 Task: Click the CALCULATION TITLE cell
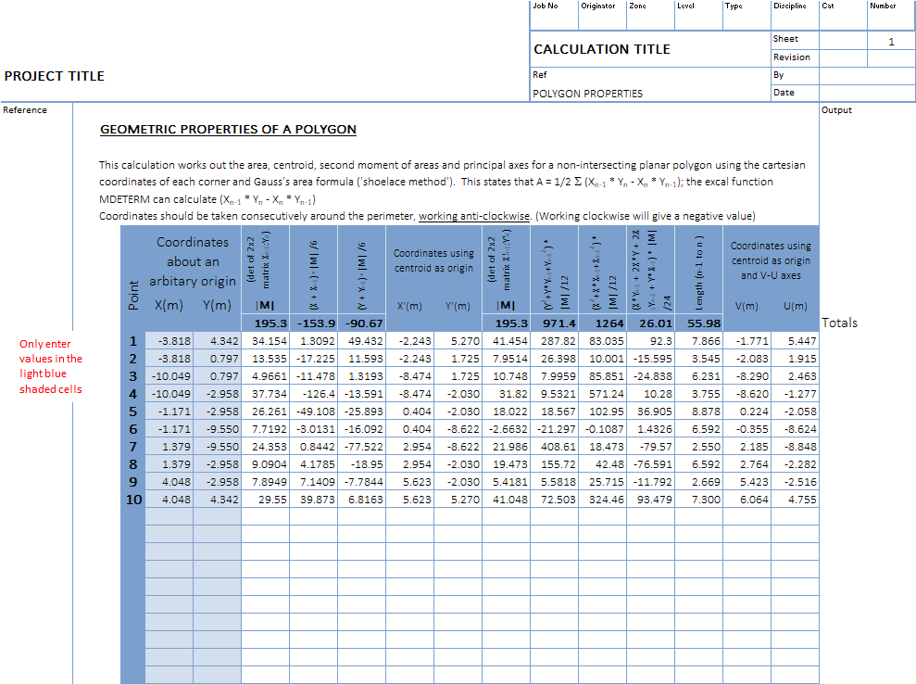click(x=602, y=49)
